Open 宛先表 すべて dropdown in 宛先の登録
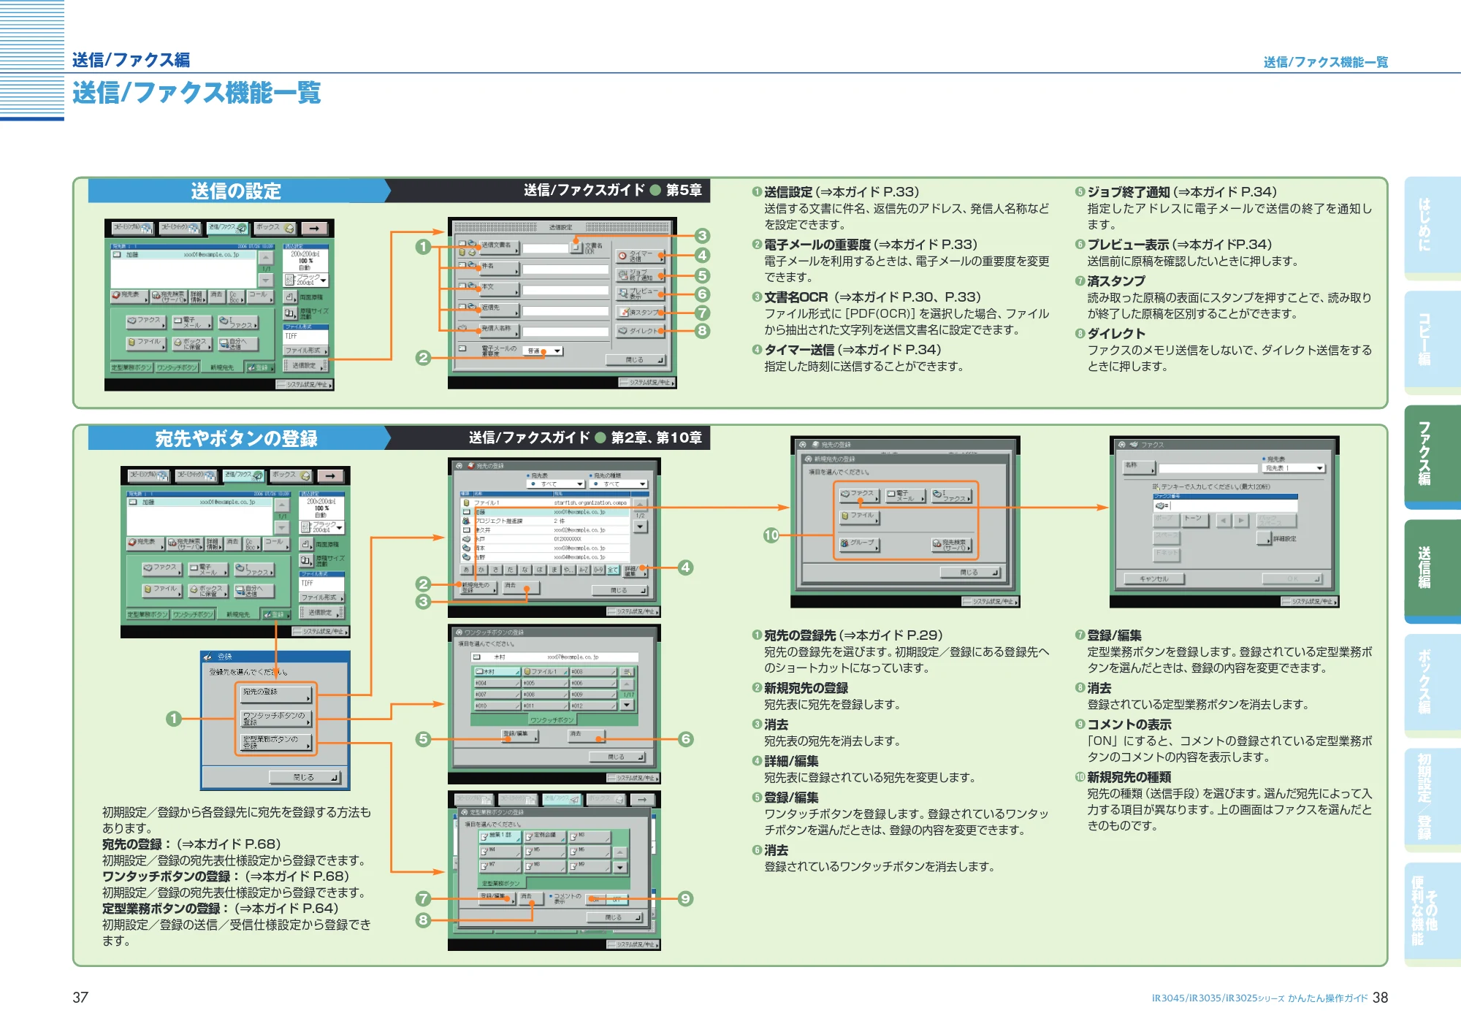This screenshot has height=1032, width=1461. [555, 483]
